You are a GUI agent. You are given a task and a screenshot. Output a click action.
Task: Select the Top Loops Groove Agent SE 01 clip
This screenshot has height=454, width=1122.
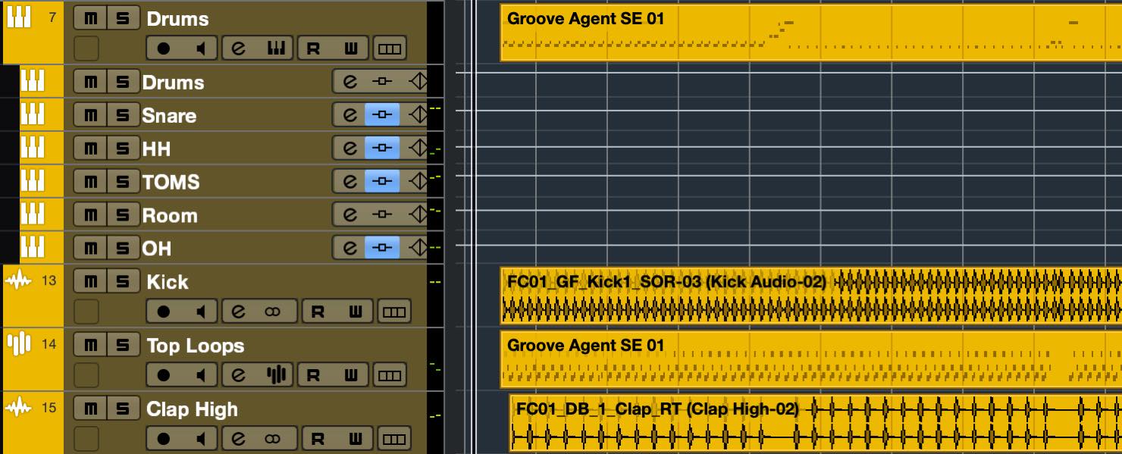click(x=811, y=359)
